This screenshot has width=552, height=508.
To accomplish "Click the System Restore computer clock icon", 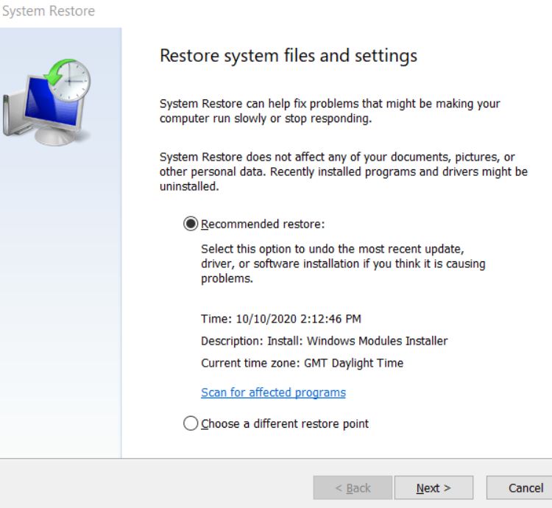I will pos(47,102).
